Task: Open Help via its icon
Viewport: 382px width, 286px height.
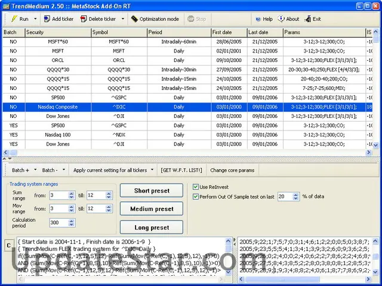Action: 258,19
